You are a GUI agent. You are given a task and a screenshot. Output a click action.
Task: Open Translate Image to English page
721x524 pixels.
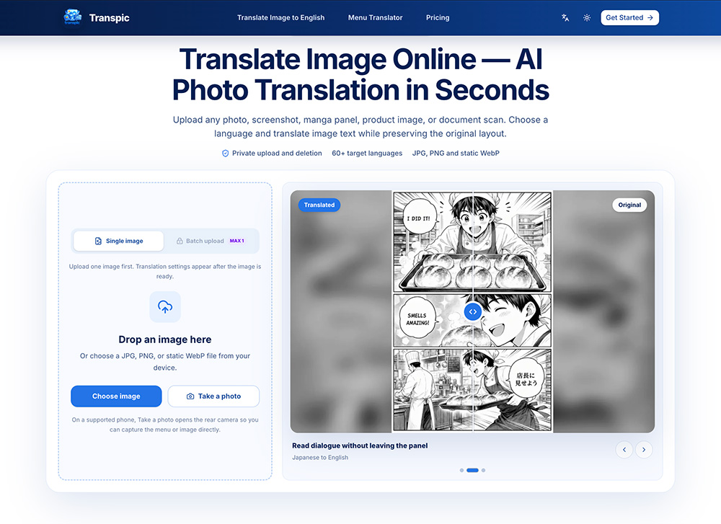(280, 17)
